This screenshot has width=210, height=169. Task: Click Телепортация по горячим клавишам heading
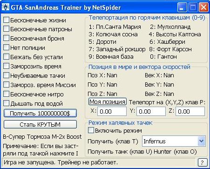147,18
